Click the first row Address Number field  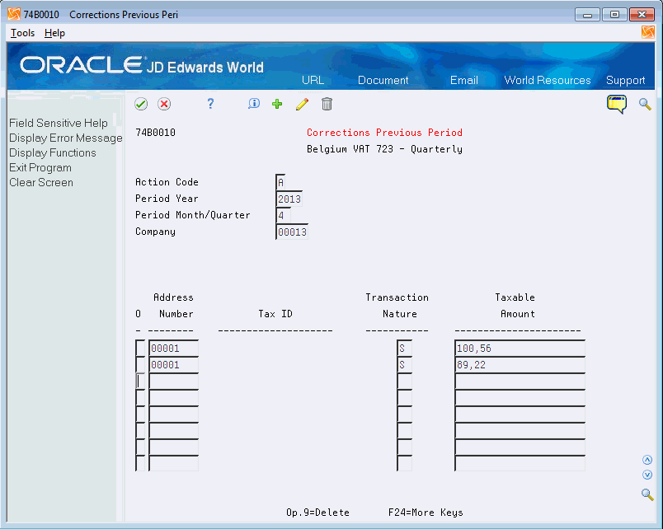[174, 349]
